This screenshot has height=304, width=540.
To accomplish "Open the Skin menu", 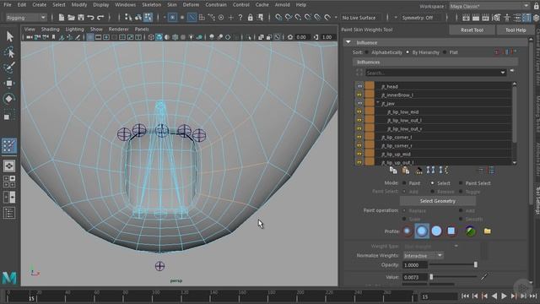I will click(x=172, y=5).
